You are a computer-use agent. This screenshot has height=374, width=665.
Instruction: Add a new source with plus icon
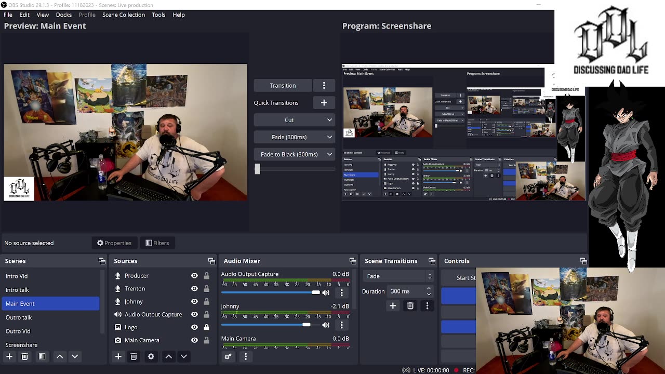pos(118,356)
